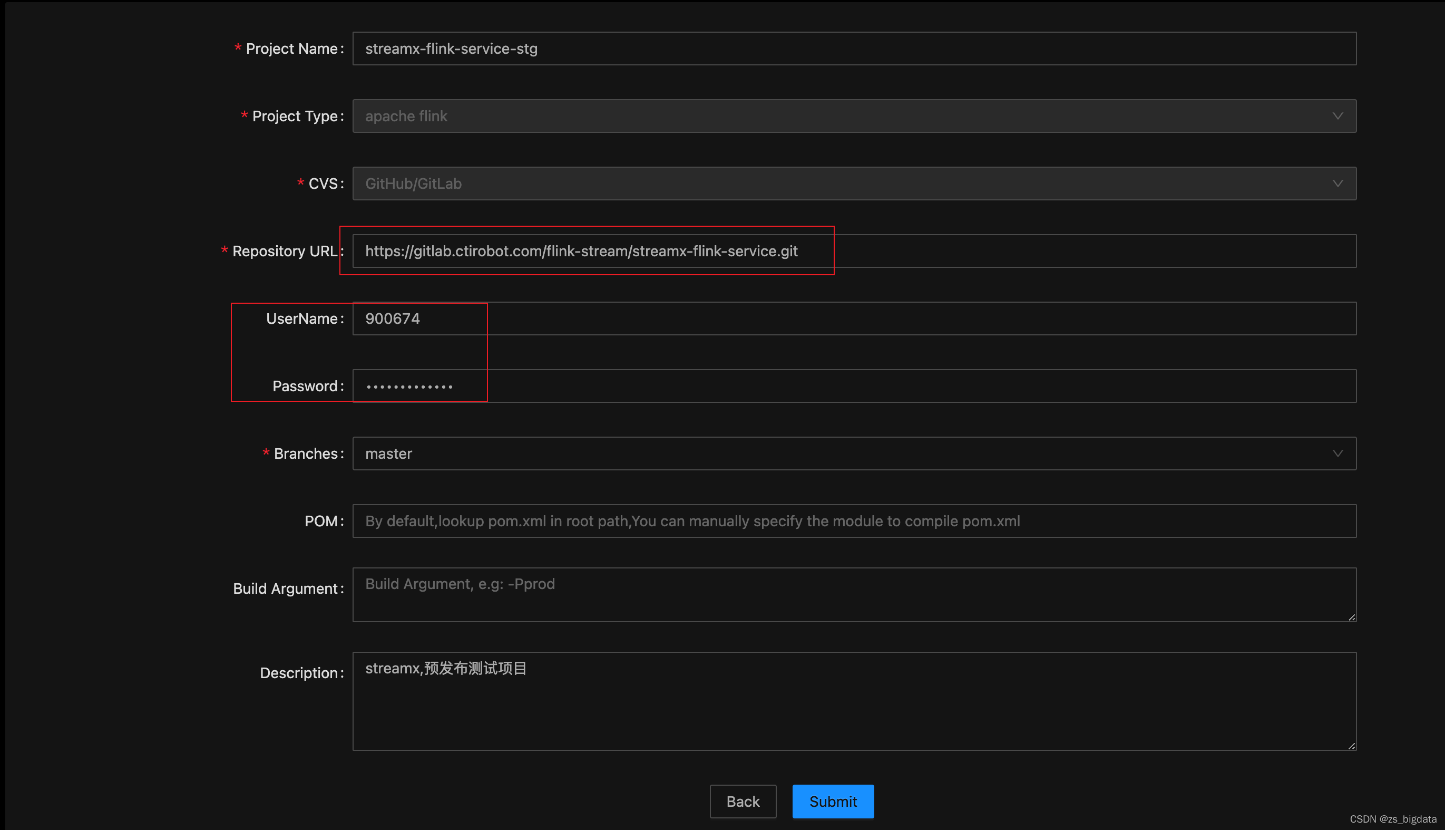Click the Project Type chevron arrow
Image resolution: width=1445 pixels, height=830 pixels.
click(1337, 117)
